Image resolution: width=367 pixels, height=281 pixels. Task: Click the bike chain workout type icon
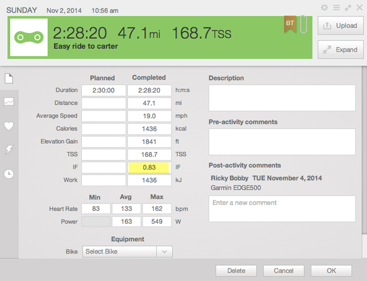pyautogui.click(x=29, y=37)
